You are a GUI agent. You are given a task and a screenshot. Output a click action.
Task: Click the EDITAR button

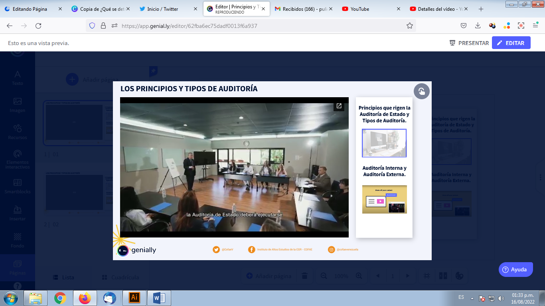511,43
